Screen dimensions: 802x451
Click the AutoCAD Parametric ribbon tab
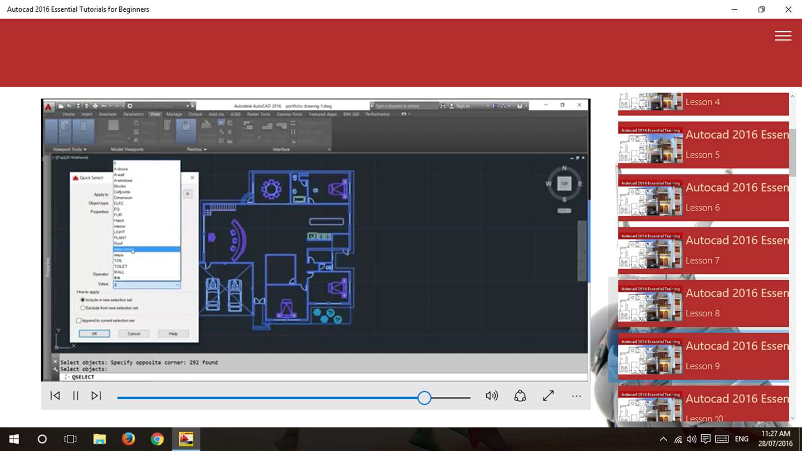tap(134, 114)
